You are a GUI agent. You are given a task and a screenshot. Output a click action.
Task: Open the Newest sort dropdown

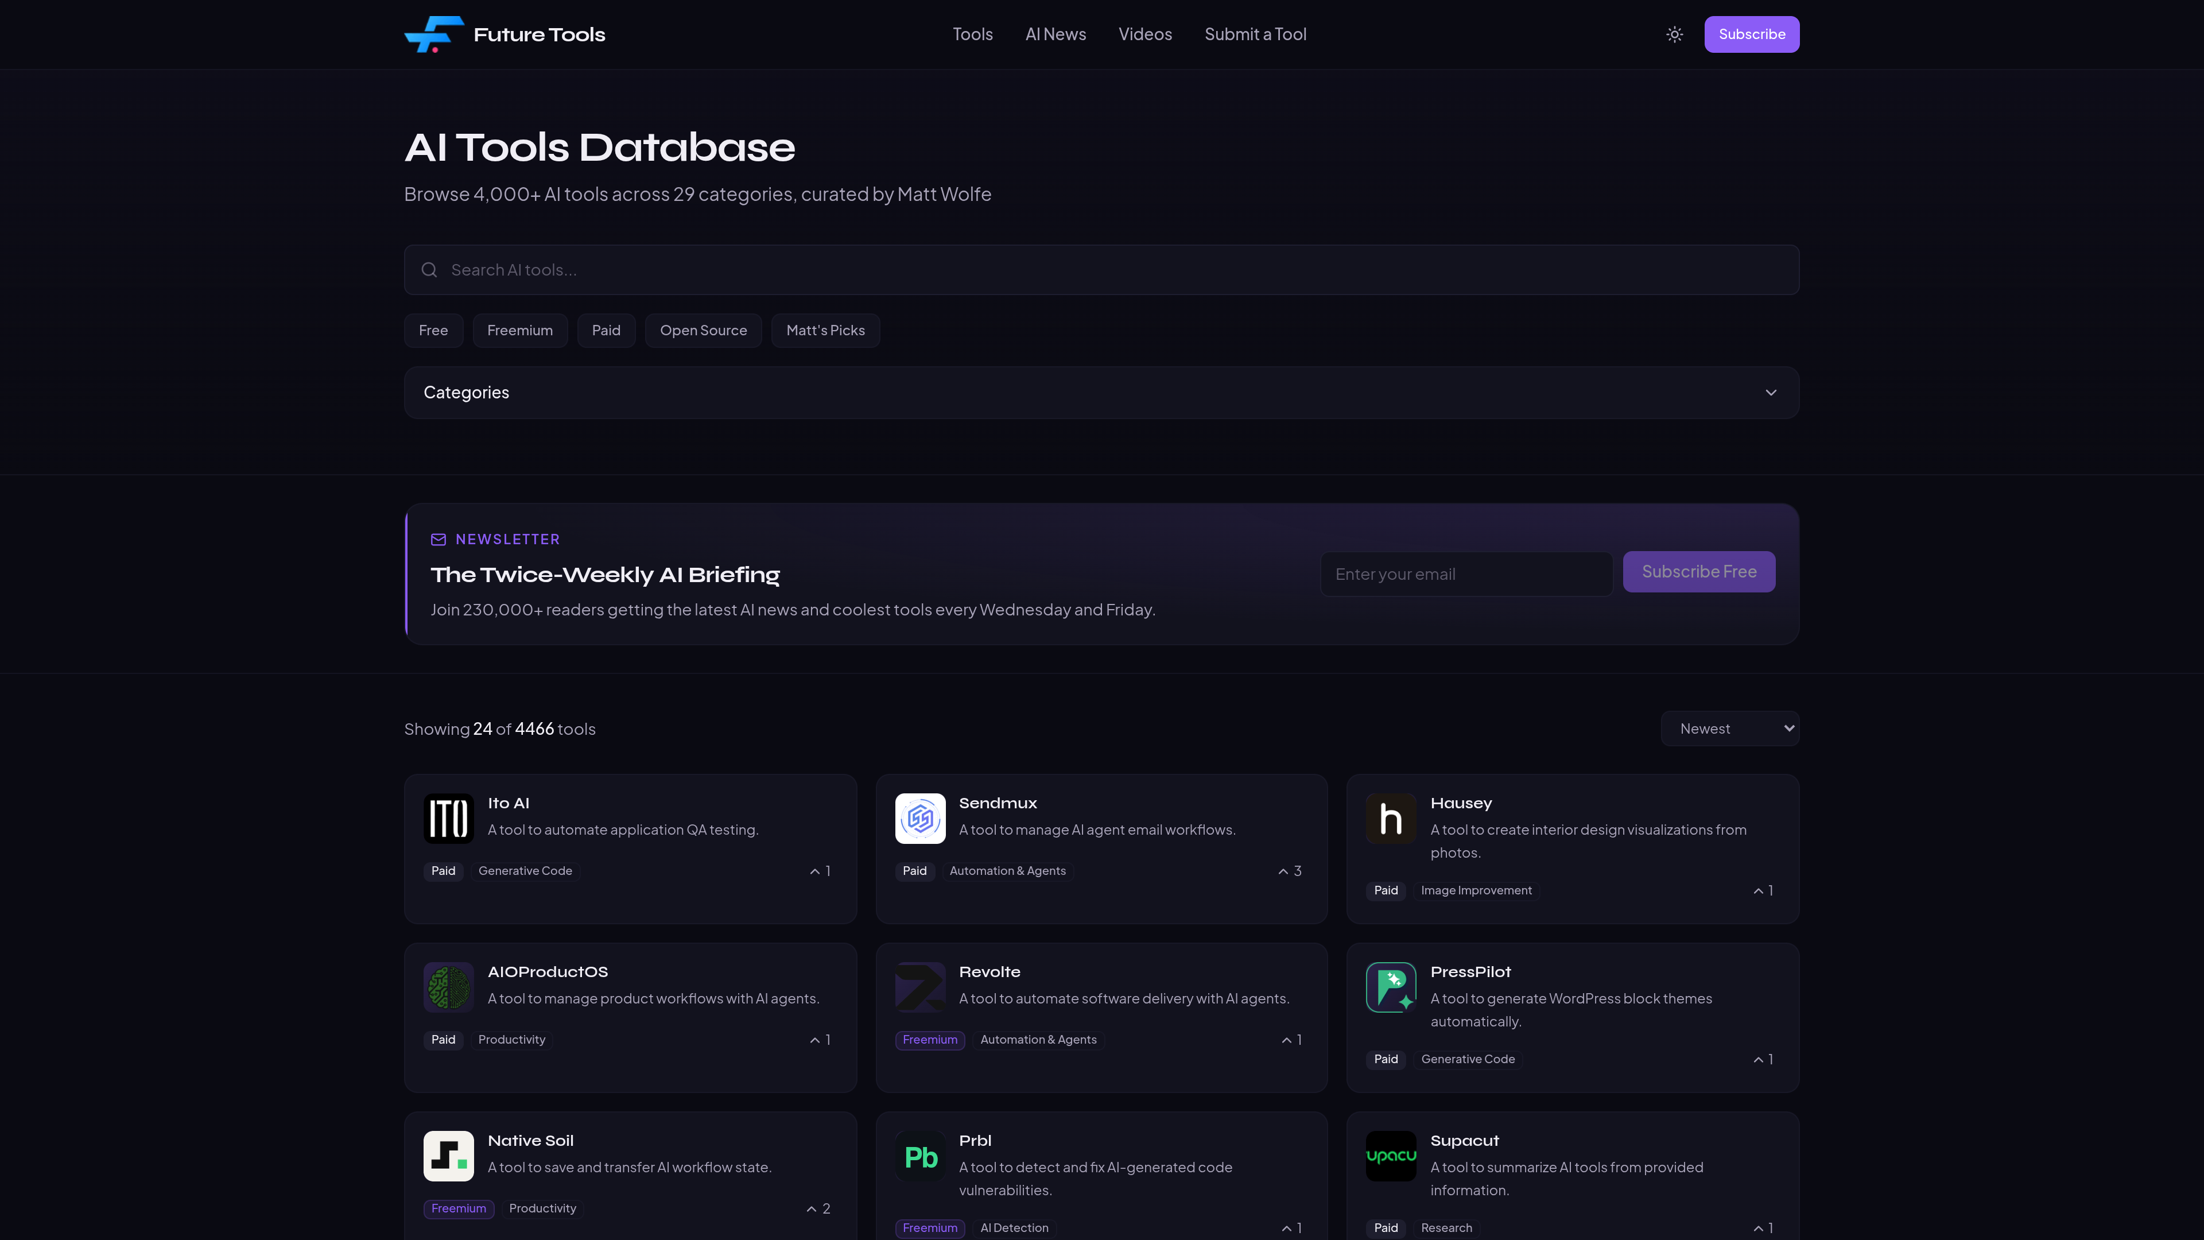pos(1730,728)
